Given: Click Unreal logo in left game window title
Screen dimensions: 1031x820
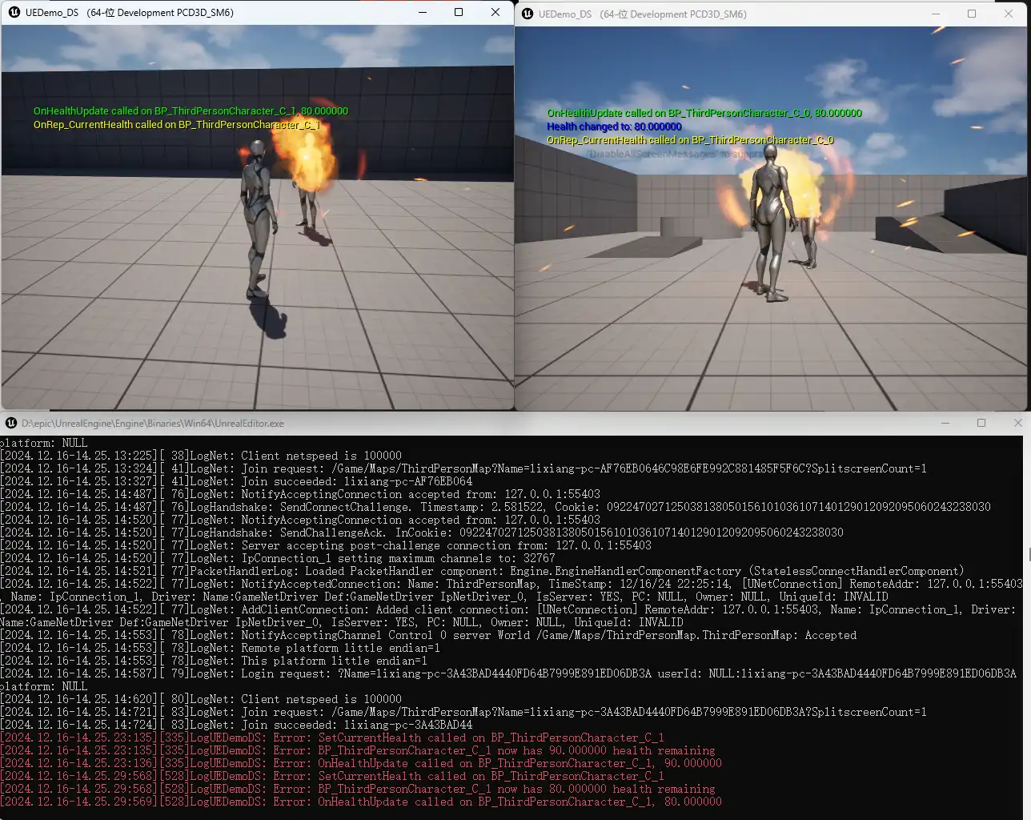Looking at the screenshot, I should pyautogui.click(x=14, y=13).
